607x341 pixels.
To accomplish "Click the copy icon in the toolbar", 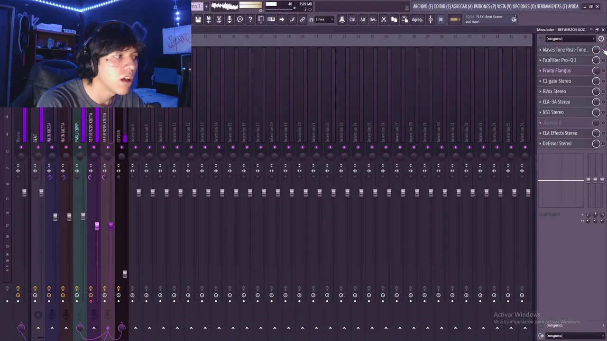I will tap(394, 19).
